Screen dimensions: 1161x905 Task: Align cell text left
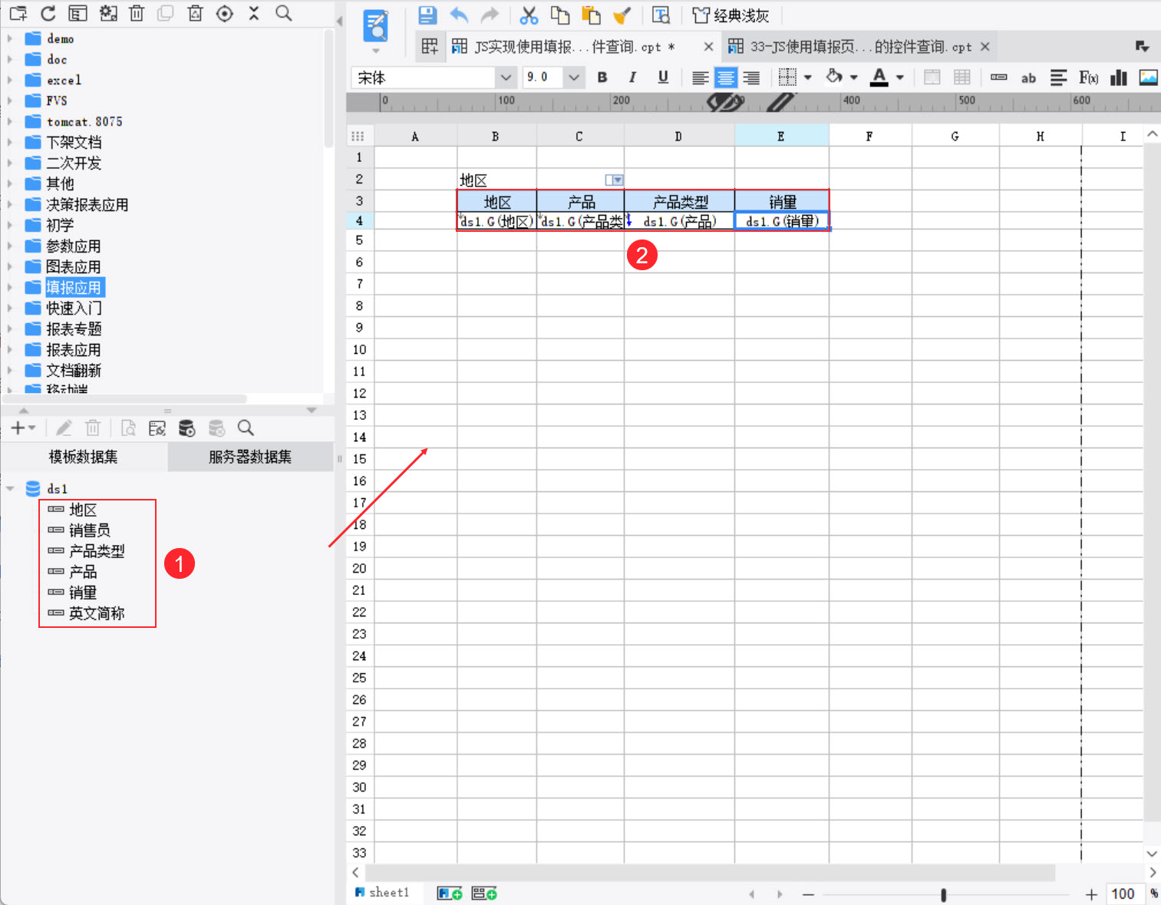point(700,78)
